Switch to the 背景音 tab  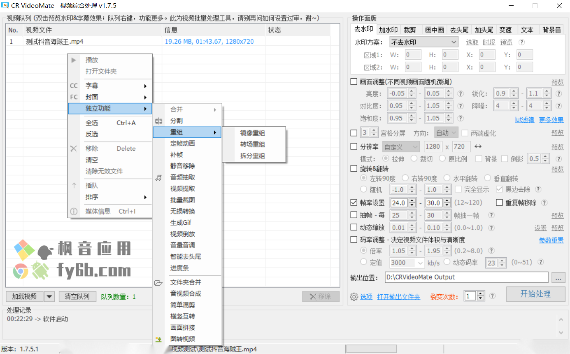[x=551, y=30]
